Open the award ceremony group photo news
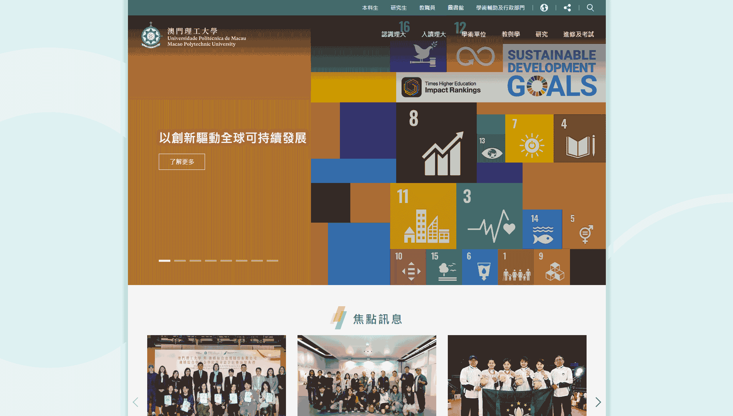Image resolution: width=733 pixels, height=416 pixels. [x=217, y=376]
